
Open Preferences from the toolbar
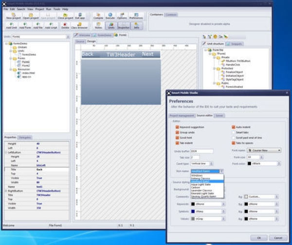[x=136, y=16]
